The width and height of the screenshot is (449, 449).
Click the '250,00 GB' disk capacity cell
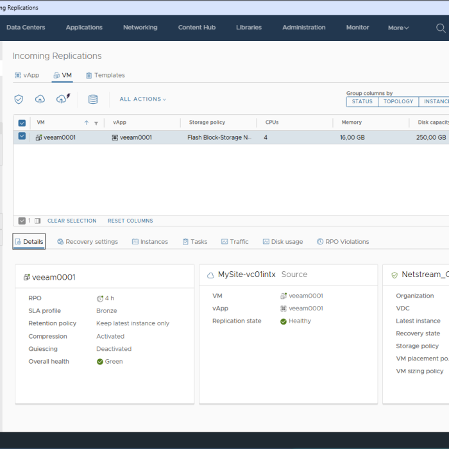[x=431, y=138]
